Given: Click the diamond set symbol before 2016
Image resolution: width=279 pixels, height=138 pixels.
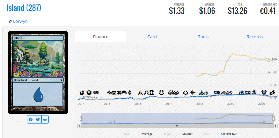Looking at the screenshot, I should click(130, 92).
